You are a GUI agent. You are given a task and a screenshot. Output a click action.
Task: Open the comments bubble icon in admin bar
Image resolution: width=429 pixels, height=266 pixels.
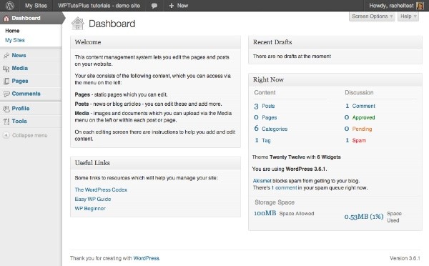[x=154, y=6]
